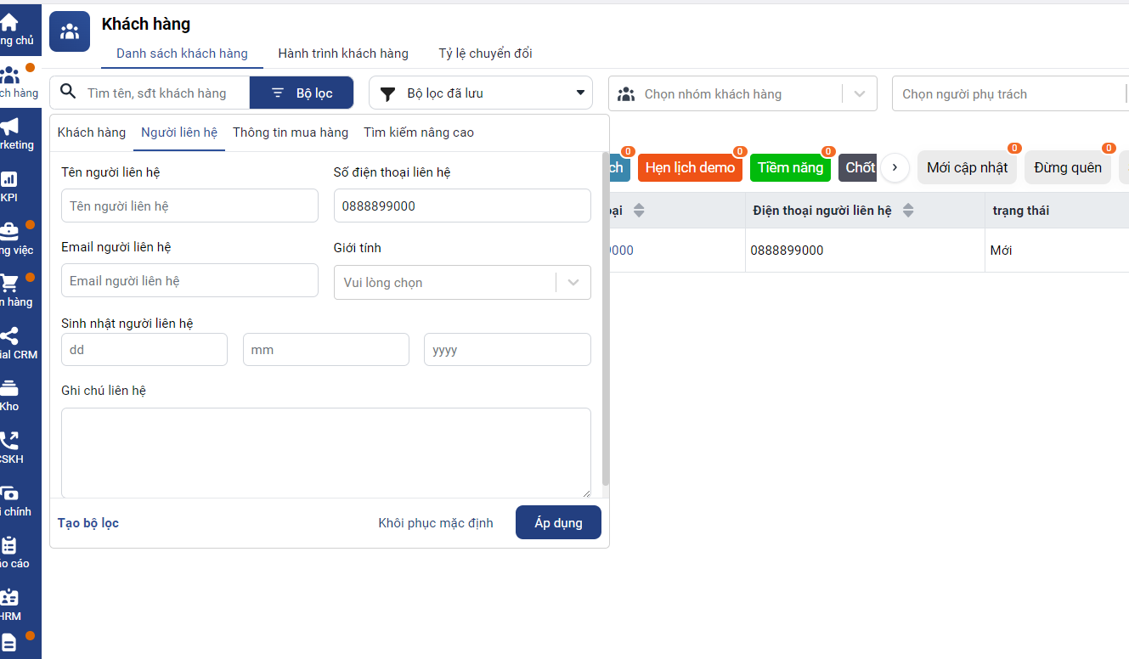Select Tìm kiếm nâng cao tab
The height and width of the screenshot is (659, 1129).
[x=419, y=132]
